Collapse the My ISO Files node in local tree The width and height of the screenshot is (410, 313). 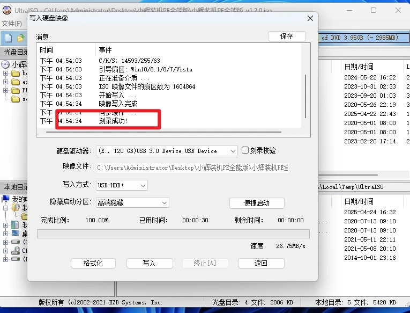coord(5,208)
